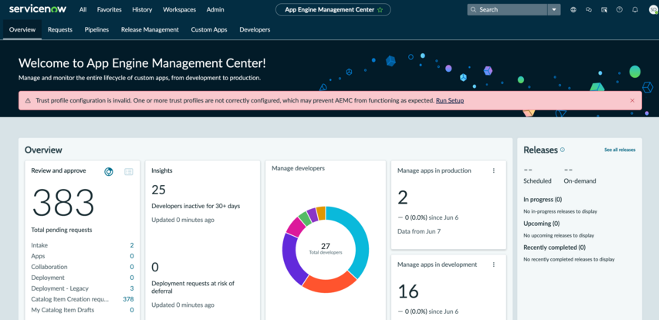Screen dimensions: 659x320
Task: Switch to the Pipelines tab
Action: pos(96,30)
